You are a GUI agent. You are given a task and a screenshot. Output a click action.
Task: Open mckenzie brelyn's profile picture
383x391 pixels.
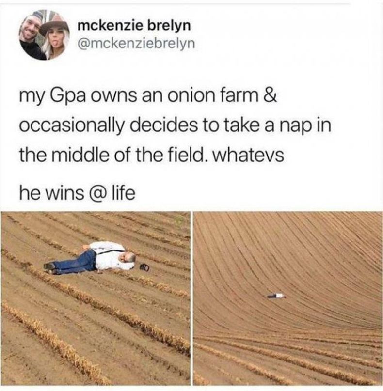point(44,35)
